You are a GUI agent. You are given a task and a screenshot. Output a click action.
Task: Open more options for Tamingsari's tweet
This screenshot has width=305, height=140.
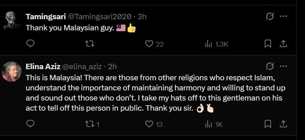pos(283,16)
